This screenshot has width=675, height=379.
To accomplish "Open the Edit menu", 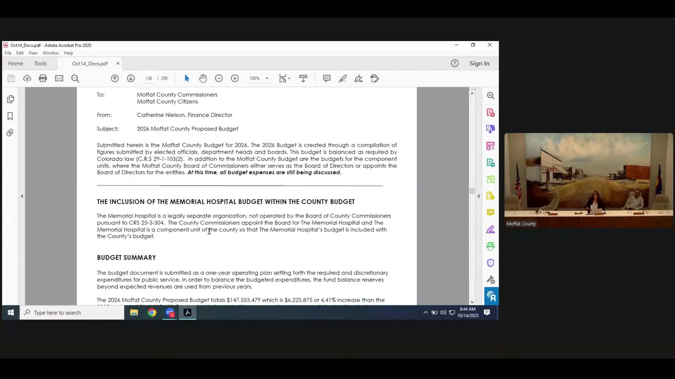I will click(20, 53).
